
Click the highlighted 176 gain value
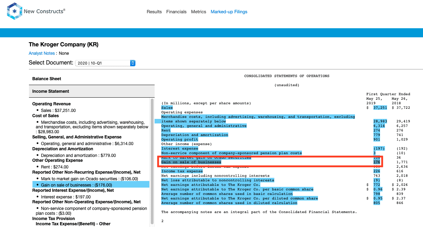click(377, 162)
